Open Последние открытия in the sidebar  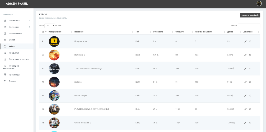tap(19, 59)
